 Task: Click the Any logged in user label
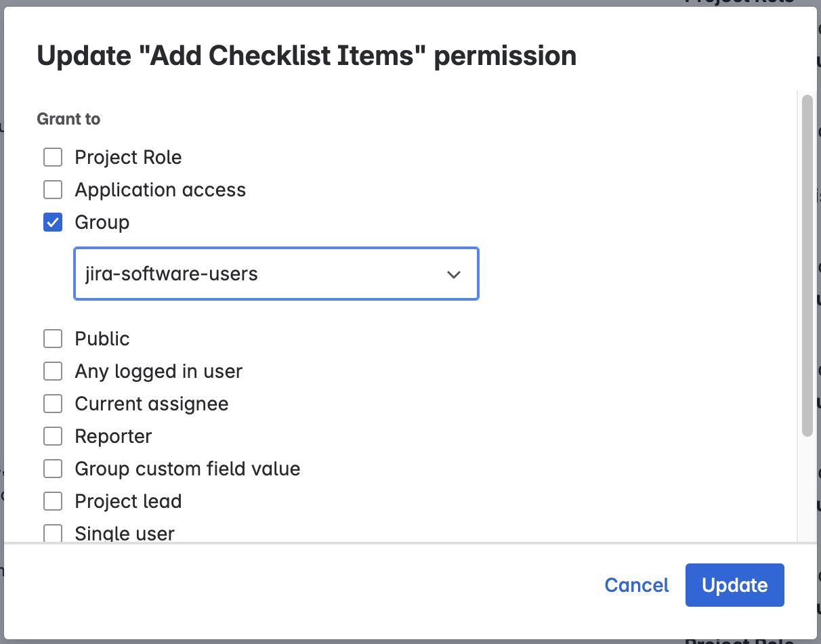159,372
